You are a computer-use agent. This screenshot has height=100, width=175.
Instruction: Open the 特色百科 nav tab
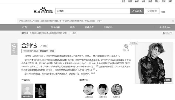(56, 27)
